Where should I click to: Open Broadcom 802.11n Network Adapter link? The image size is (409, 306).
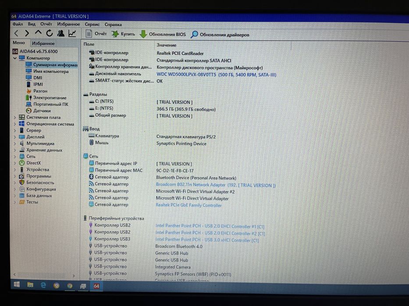(215, 185)
